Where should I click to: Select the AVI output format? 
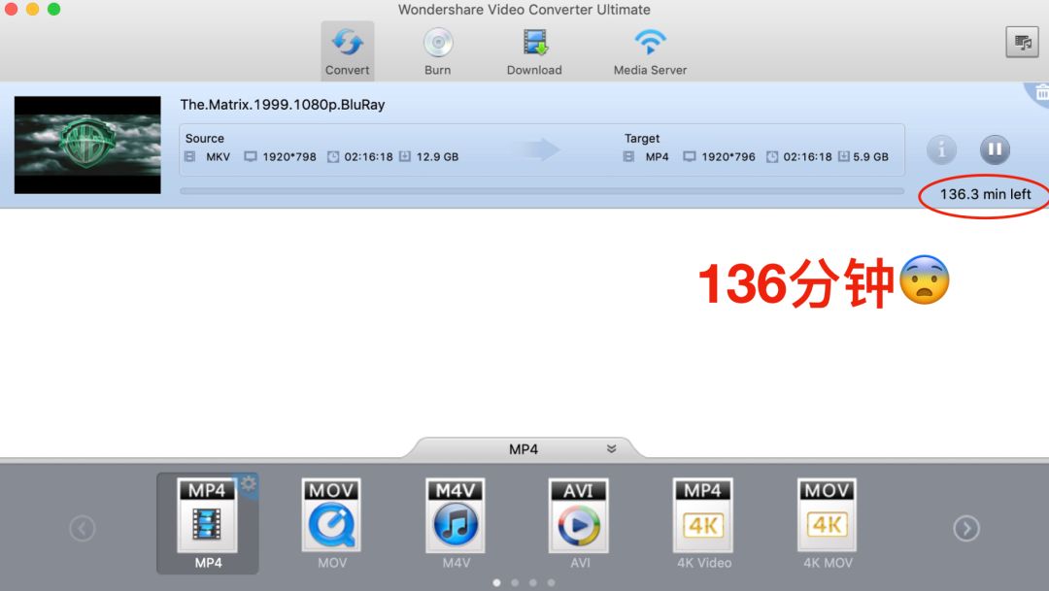pos(579,523)
